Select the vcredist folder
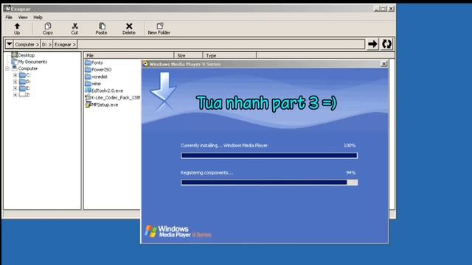 tap(100, 77)
